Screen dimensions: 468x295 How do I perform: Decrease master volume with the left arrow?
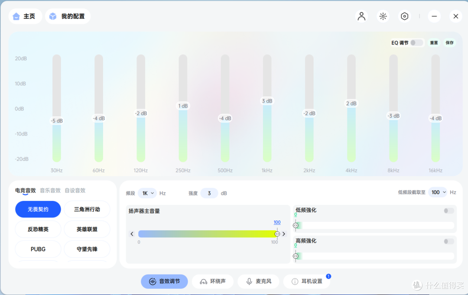pyautogui.click(x=132, y=234)
